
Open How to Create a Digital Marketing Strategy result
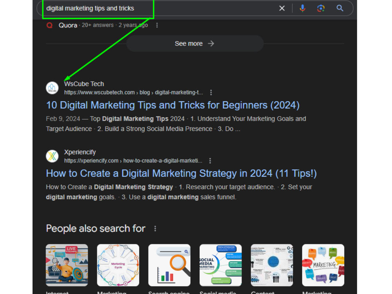(x=181, y=174)
